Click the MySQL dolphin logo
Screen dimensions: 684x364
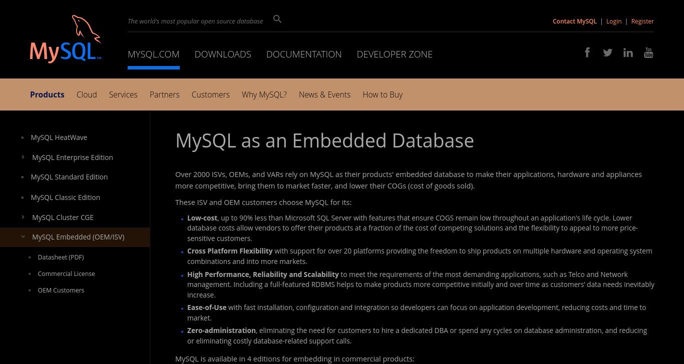pos(66,39)
